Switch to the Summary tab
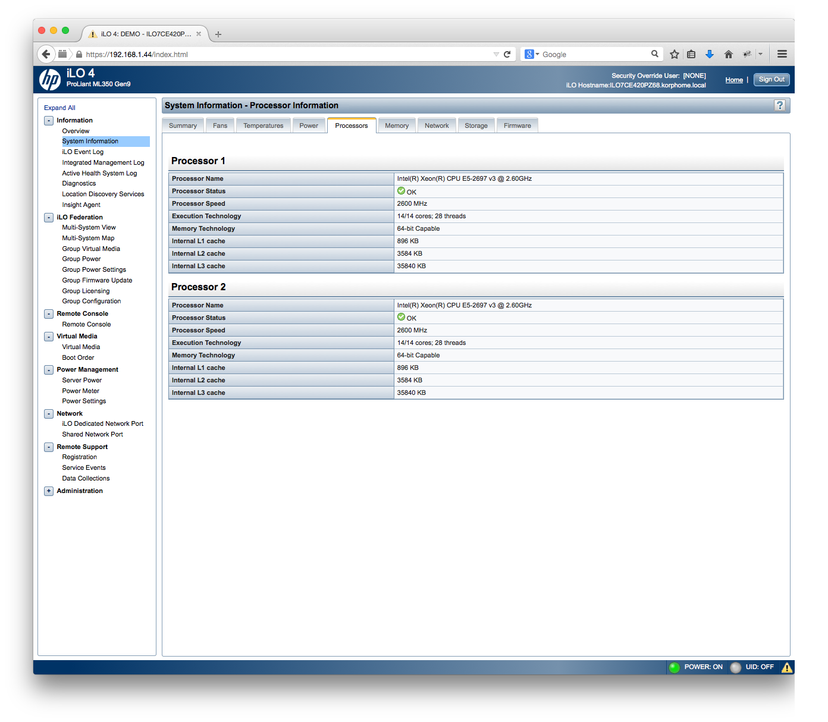Viewport: 828px width, 722px height. pos(183,125)
